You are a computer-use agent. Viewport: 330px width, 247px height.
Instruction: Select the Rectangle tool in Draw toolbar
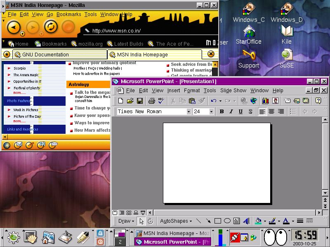218,221
